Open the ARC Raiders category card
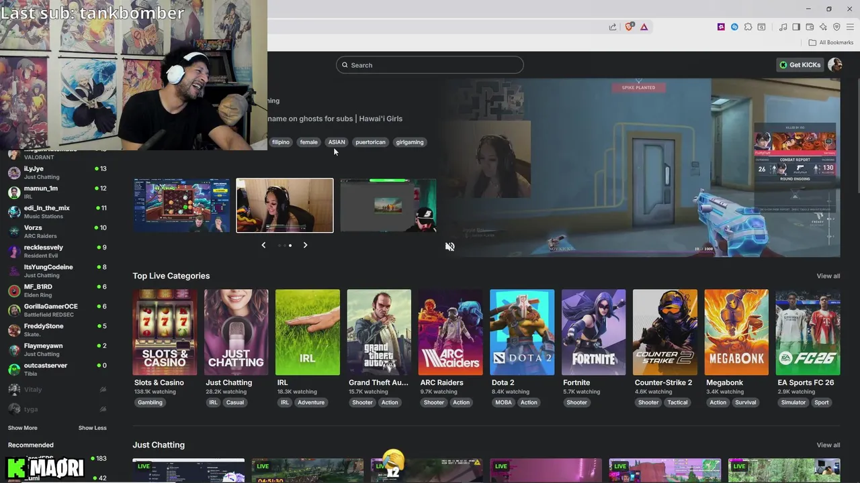This screenshot has width=860, height=483. click(x=450, y=332)
